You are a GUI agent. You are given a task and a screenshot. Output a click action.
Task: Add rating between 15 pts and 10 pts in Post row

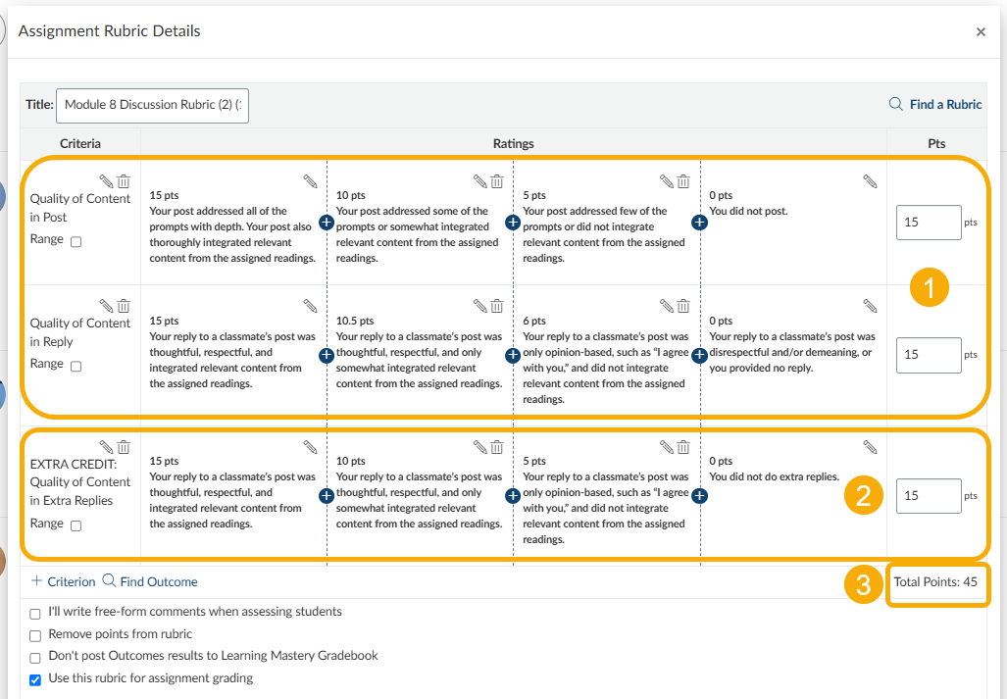coord(327,223)
